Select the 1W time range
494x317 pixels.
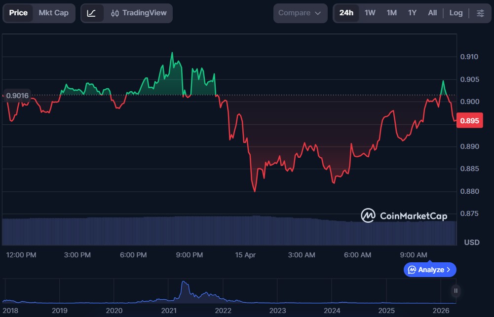(370, 13)
